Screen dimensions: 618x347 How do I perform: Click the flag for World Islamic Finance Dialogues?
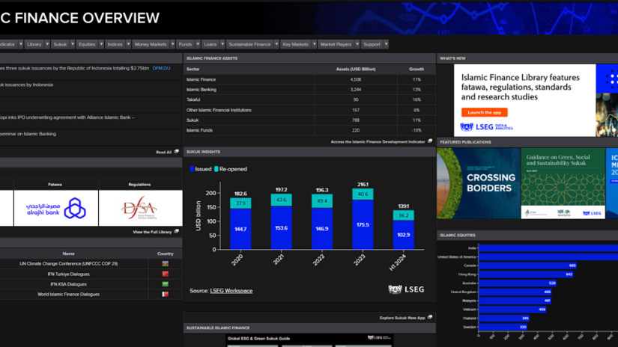coord(165,295)
